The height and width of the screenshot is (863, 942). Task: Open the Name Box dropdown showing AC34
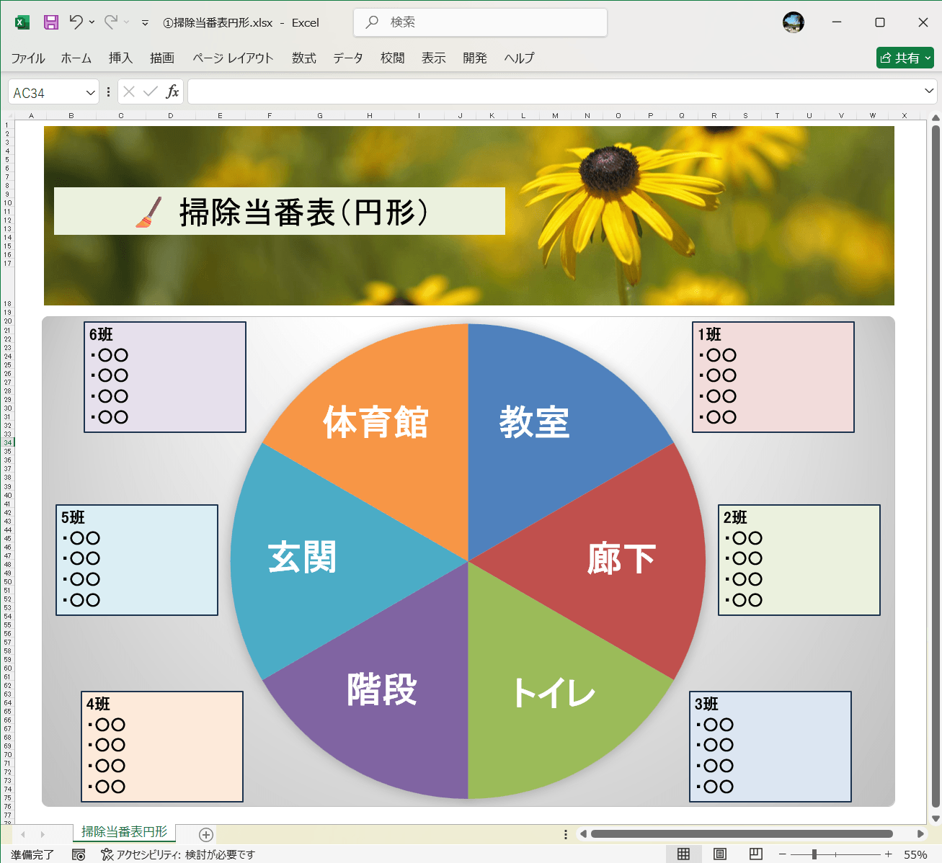point(88,91)
